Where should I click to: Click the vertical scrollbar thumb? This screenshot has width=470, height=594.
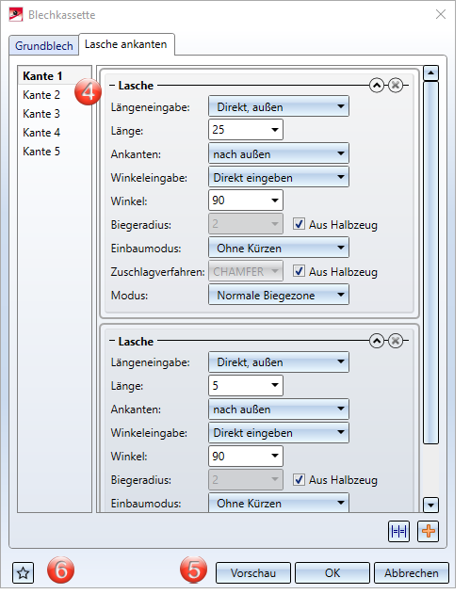coord(430,262)
